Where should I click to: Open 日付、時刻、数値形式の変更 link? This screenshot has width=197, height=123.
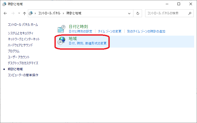88,43
